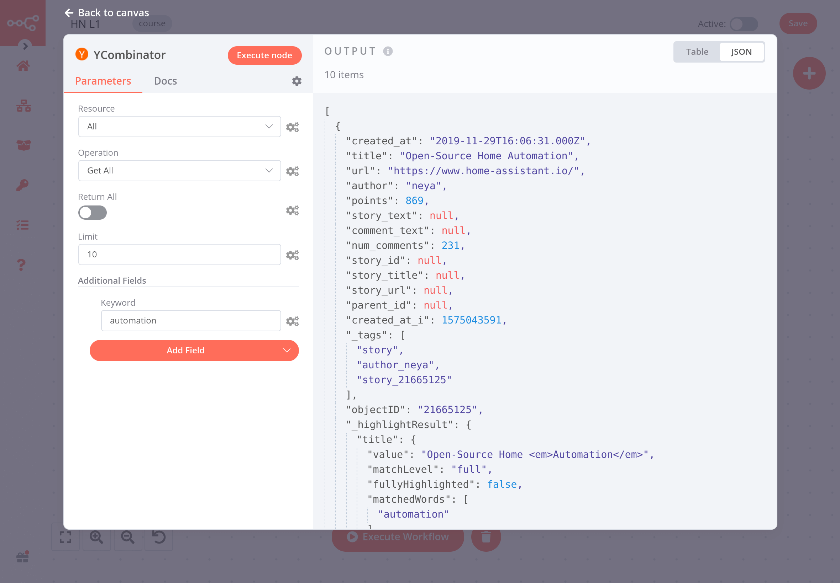Zoom in on the canvas

pyautogui.click(x=96, y=538)
